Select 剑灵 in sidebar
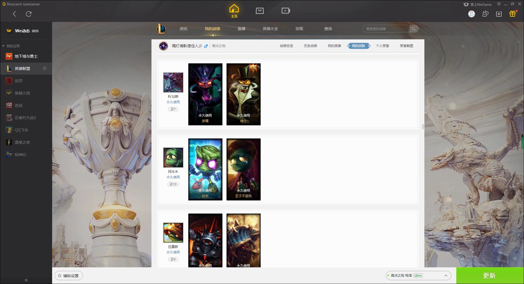The image size is (524, 284). coord(26,81)
